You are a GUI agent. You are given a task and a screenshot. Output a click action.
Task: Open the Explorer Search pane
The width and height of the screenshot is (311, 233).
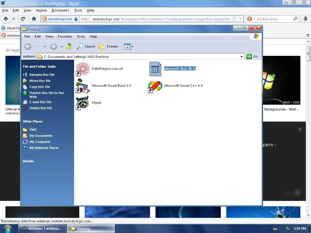tap(86, 46)
